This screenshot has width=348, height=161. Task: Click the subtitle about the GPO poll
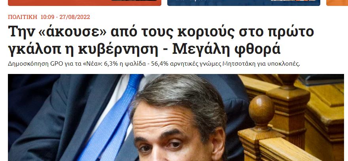coord(154,64)
